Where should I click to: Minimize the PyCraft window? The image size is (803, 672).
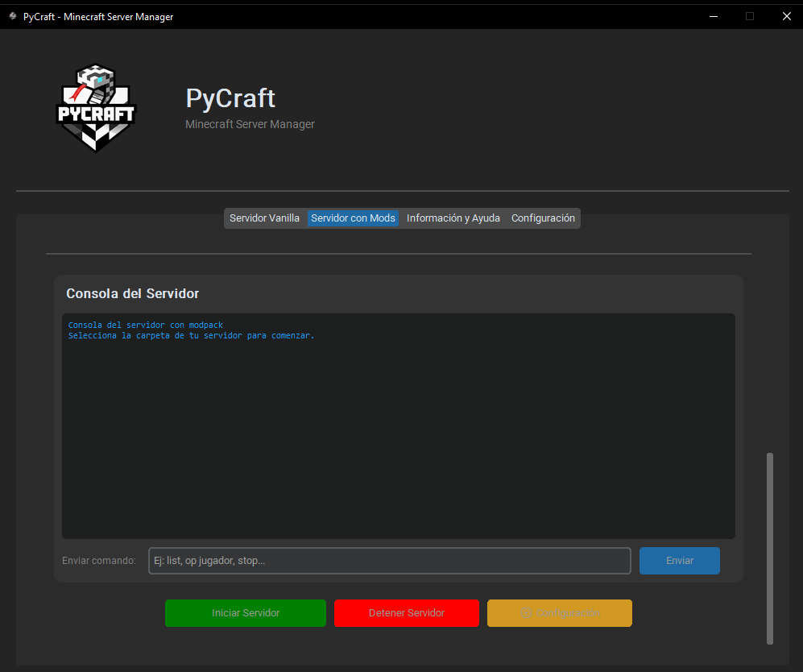(x=712, y=16)
